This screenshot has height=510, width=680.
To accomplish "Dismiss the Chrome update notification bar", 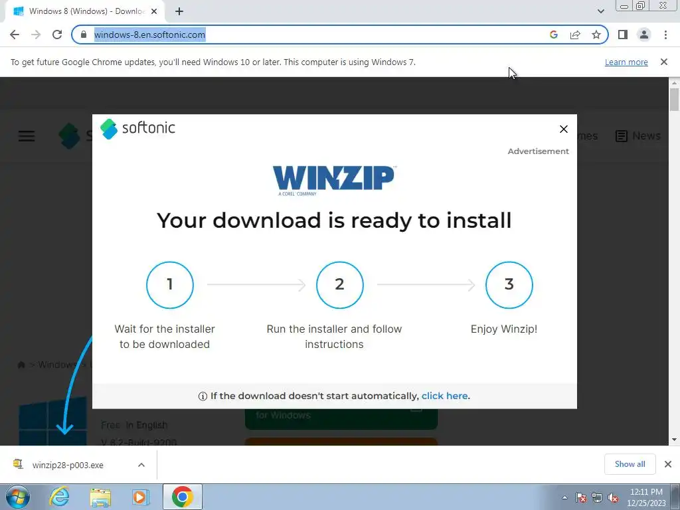I will pyautogui.click(x=663, y=62).
